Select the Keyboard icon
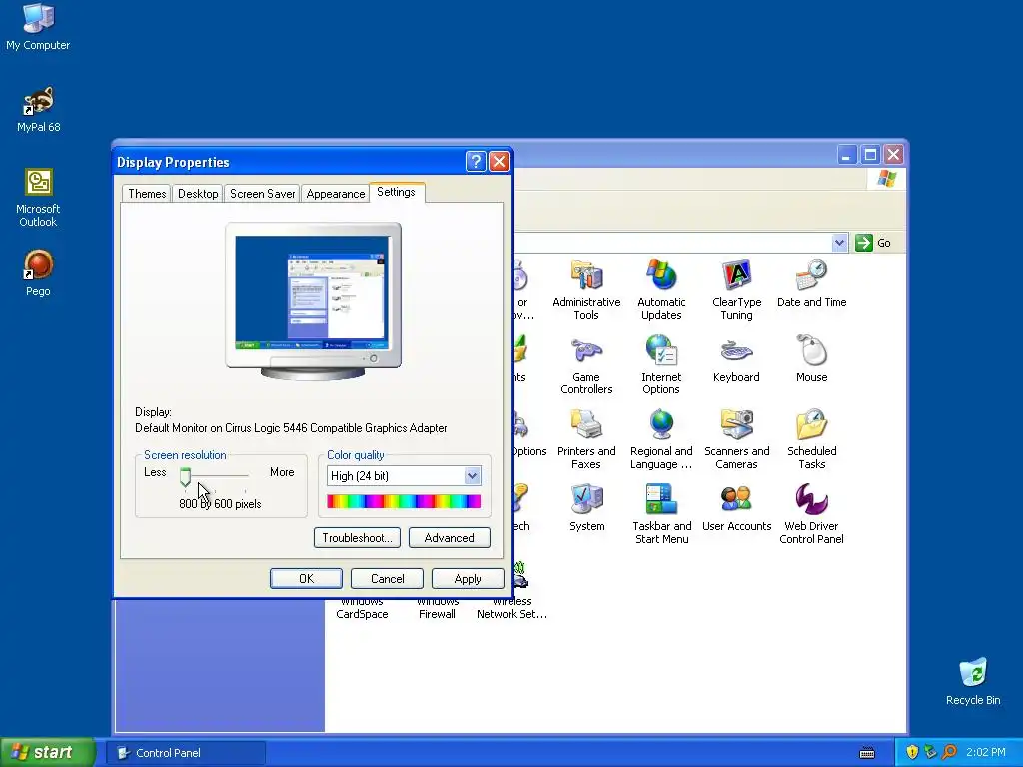1023x767 pixels. tap(736, 359)
